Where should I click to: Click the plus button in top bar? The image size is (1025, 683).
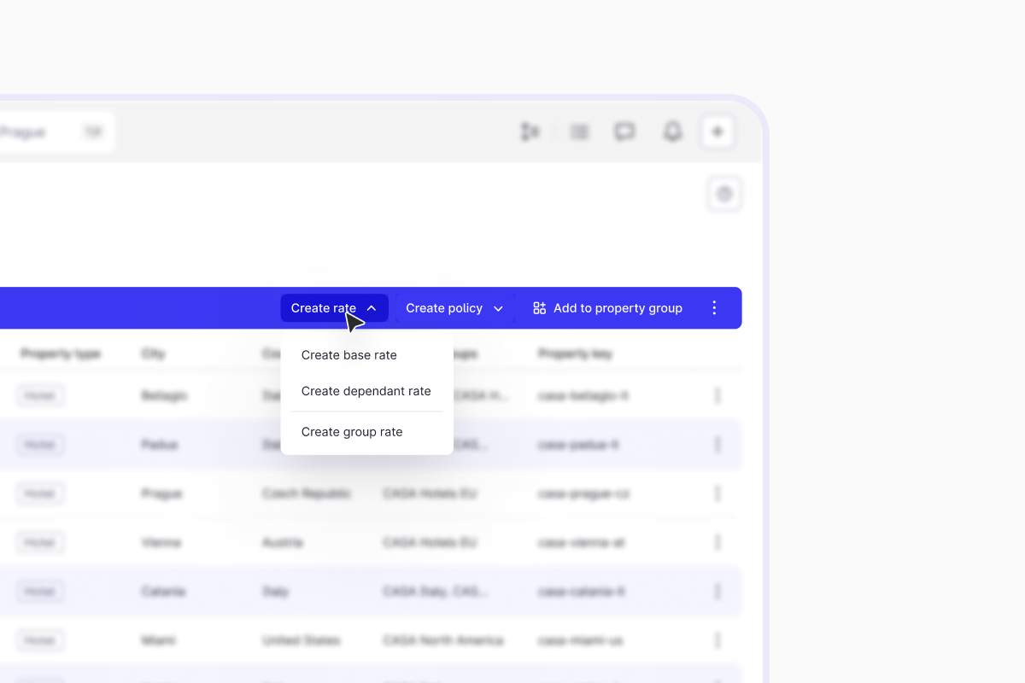point(717,131)
